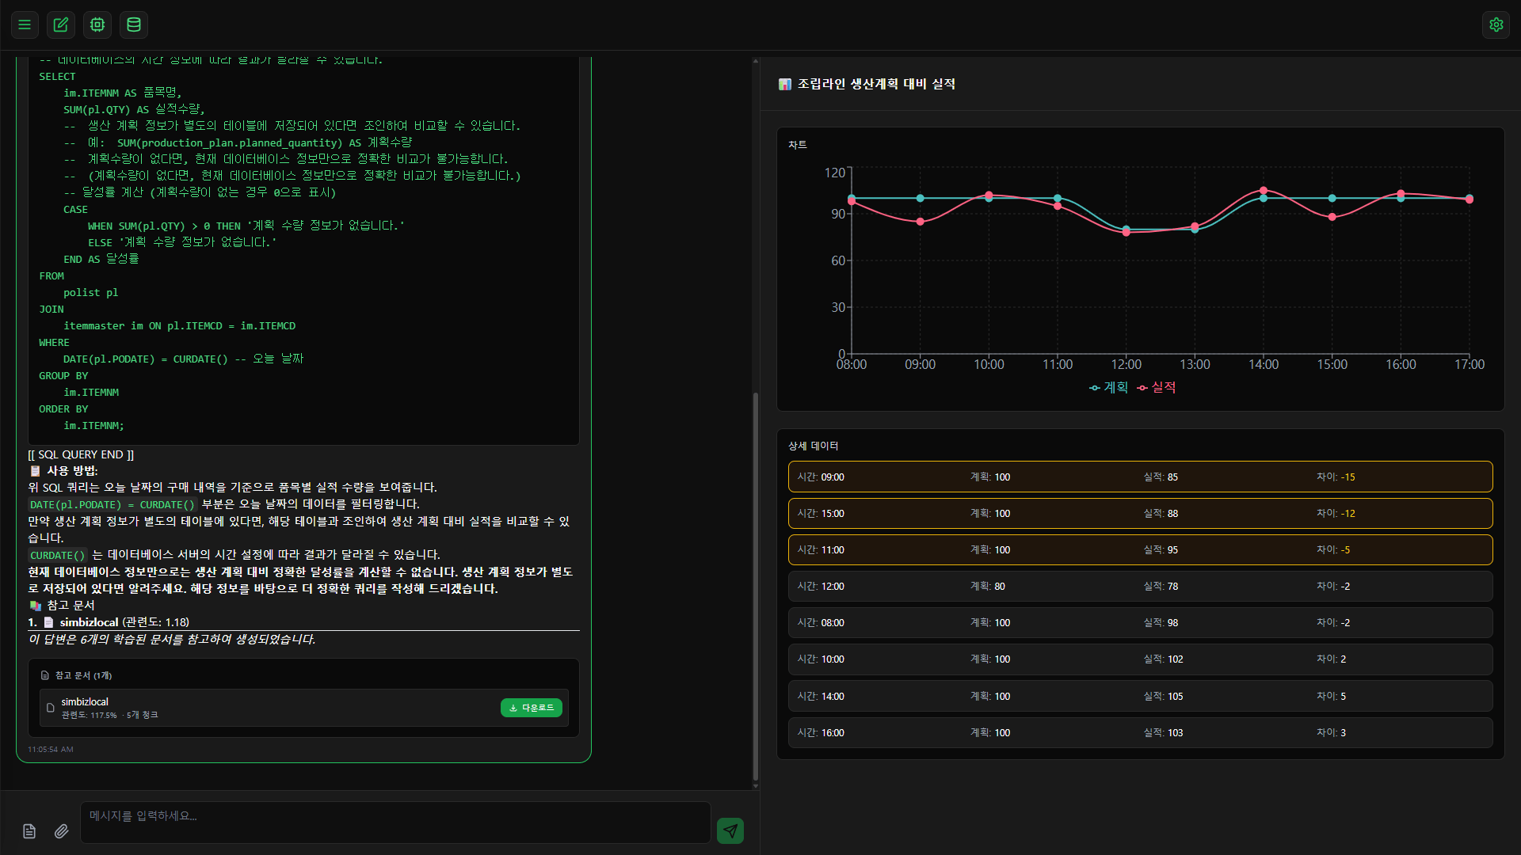Image resolution: width=1521 pixels, height=855 pixels.
Task: Click the document icon beside message box
Action: (29, 831)
